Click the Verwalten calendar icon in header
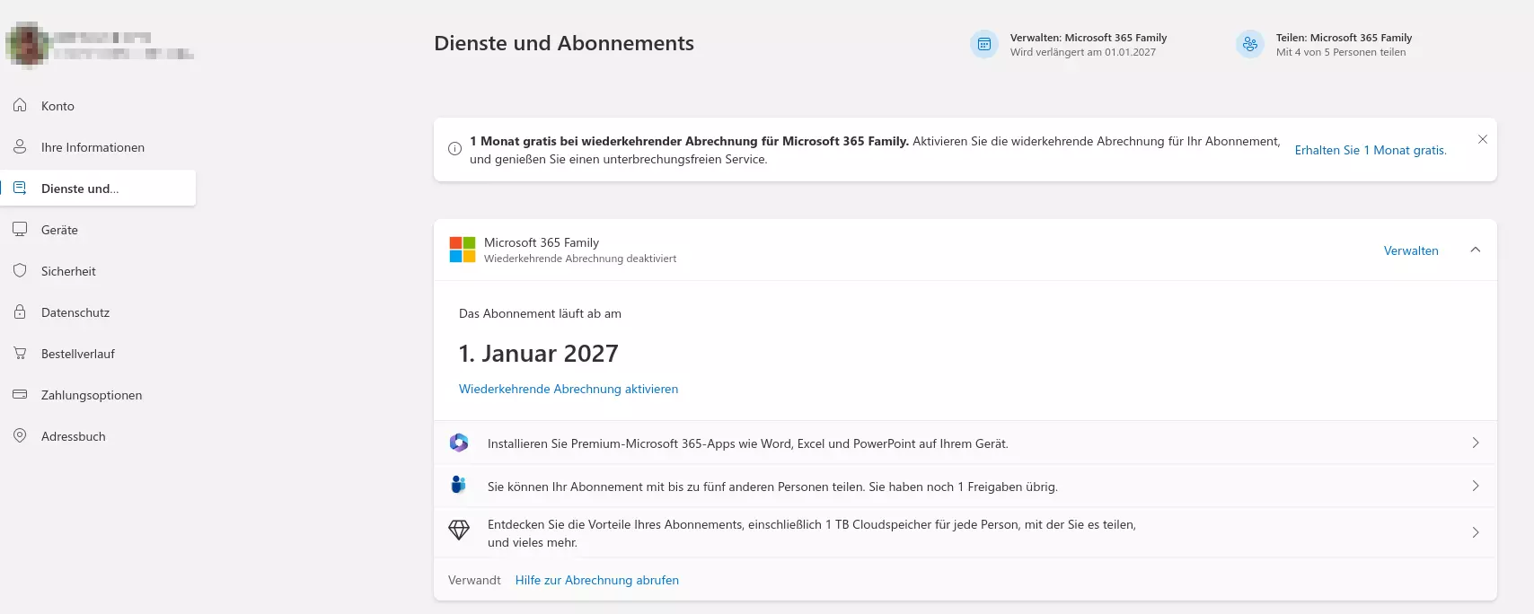The image size is (1534, 614). (984, 44)
